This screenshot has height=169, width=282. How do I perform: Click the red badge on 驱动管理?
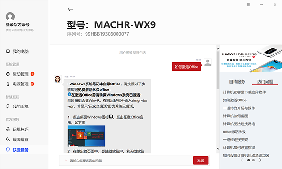point(32,74)
